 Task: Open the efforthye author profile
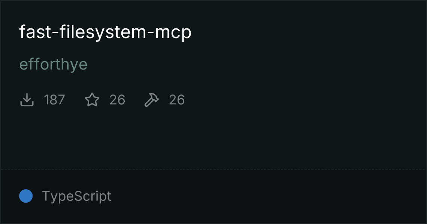tap(53, 65)
